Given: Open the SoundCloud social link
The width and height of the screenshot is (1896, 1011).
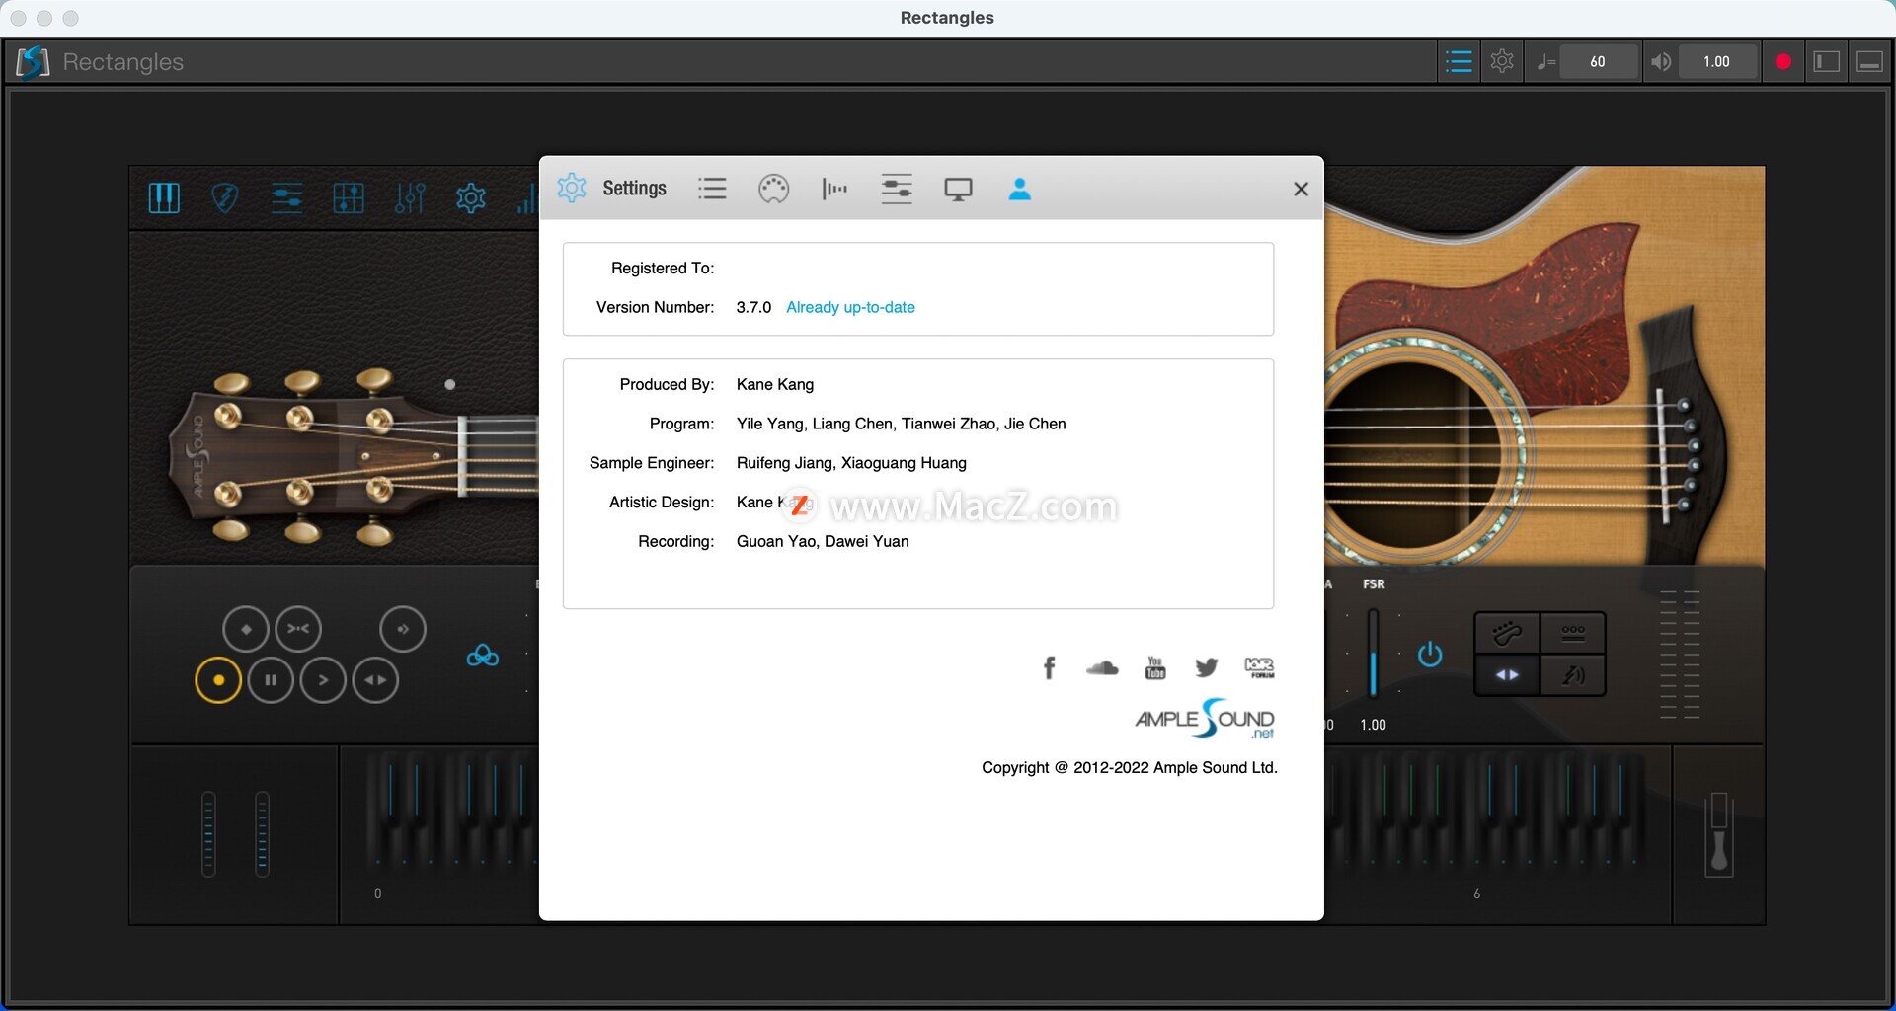Looking at the screenshot, I should 1102,668.
